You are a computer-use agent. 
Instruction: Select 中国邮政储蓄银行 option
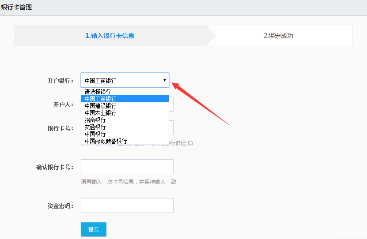125,141
